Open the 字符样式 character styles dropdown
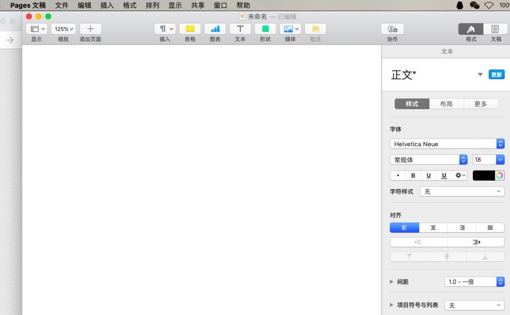 462,191
